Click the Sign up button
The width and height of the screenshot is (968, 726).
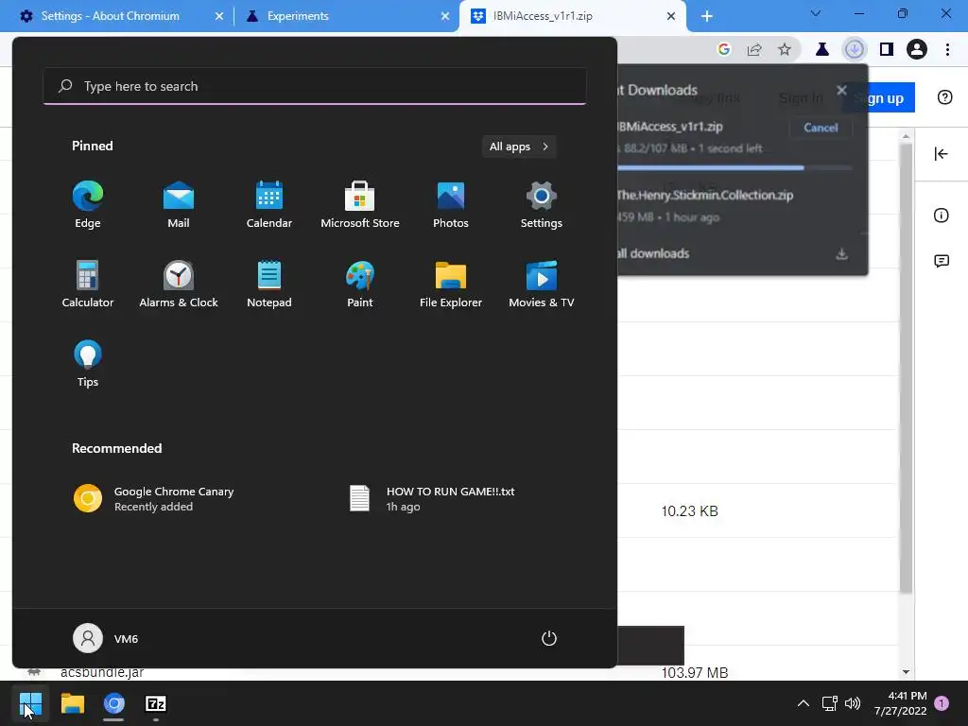885,98
